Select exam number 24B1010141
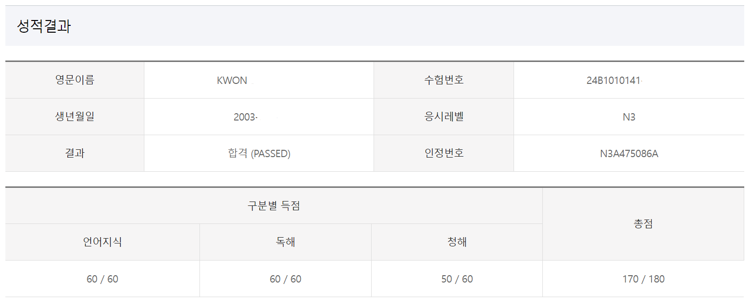 click(x=613, y=81)
